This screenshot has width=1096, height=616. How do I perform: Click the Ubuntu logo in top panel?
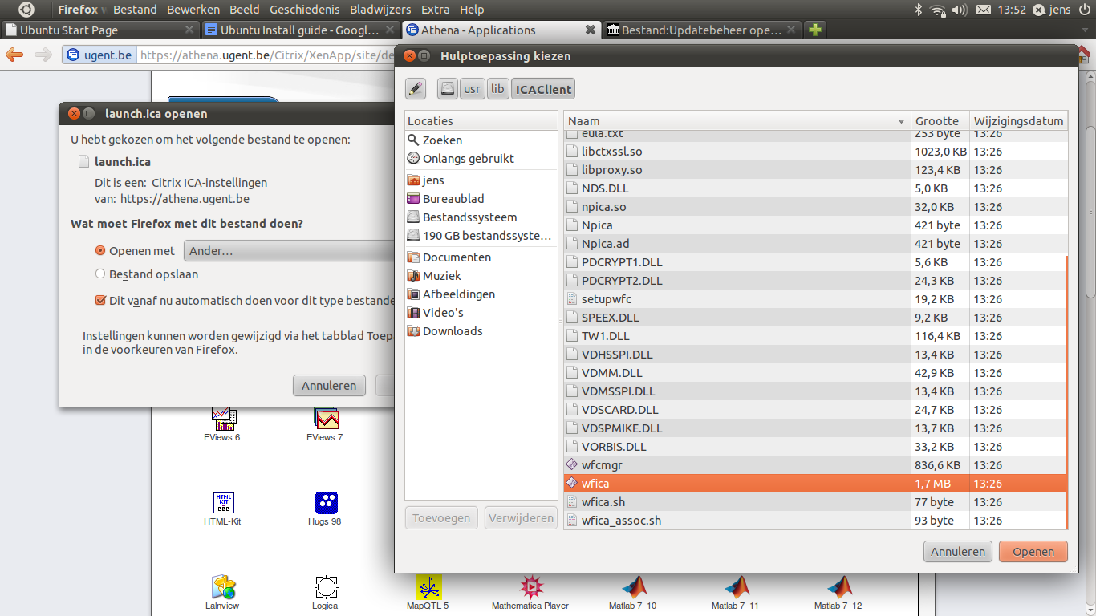coord(26,10)
